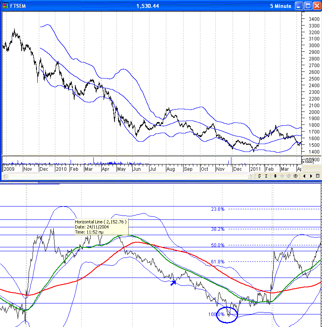Click the x1000 volume scale label
Viewport: 322px width, 327px height.
click(x=307, y=161)
